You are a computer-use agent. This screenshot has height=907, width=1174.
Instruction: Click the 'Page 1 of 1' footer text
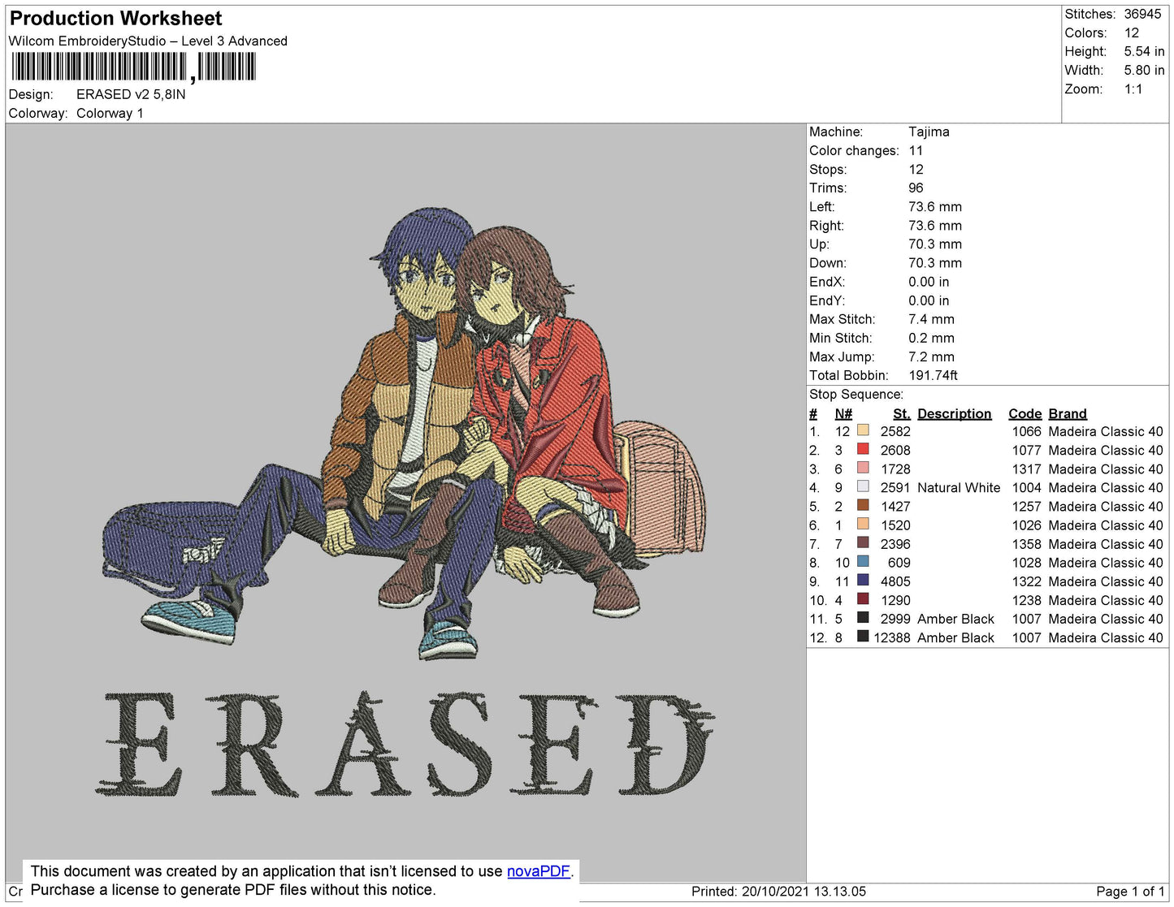(1130, 891)
